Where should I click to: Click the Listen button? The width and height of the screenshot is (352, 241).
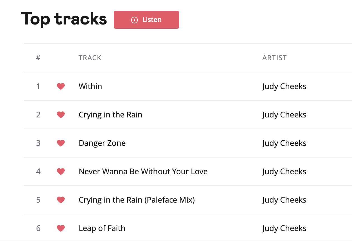146,20
